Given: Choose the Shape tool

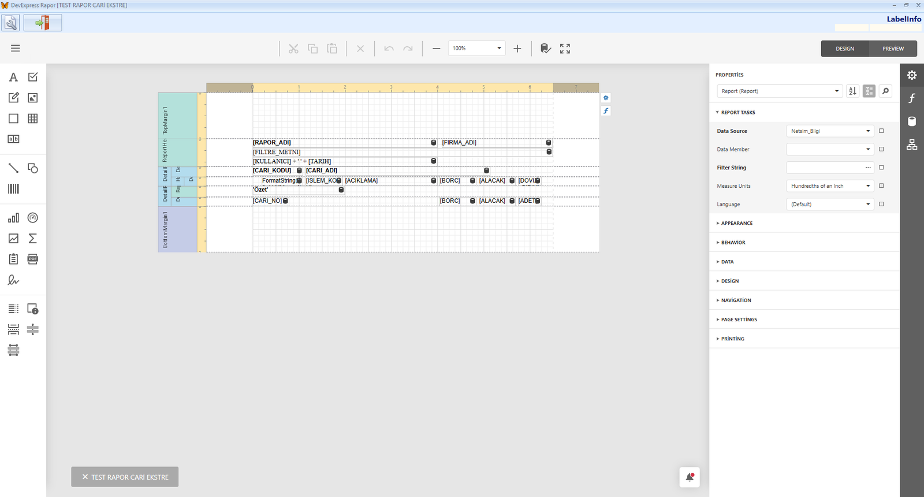Looking at the screenshot, I should coord(33,168).
